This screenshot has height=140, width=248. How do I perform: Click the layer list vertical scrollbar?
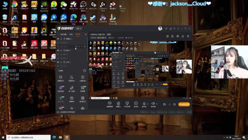point(87,49)
